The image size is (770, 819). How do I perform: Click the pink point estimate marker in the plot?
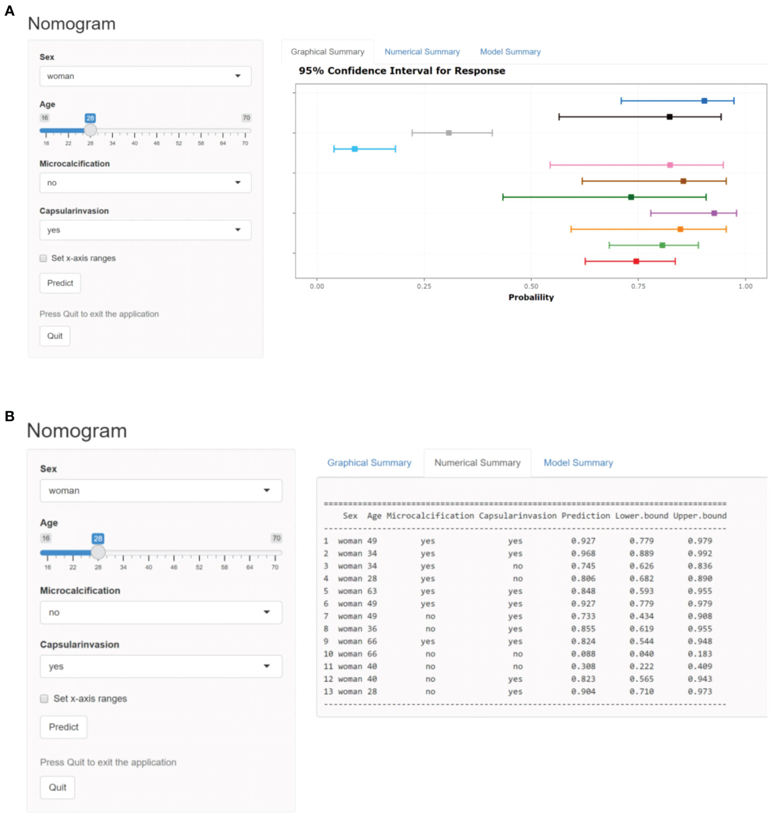(670, 165)
